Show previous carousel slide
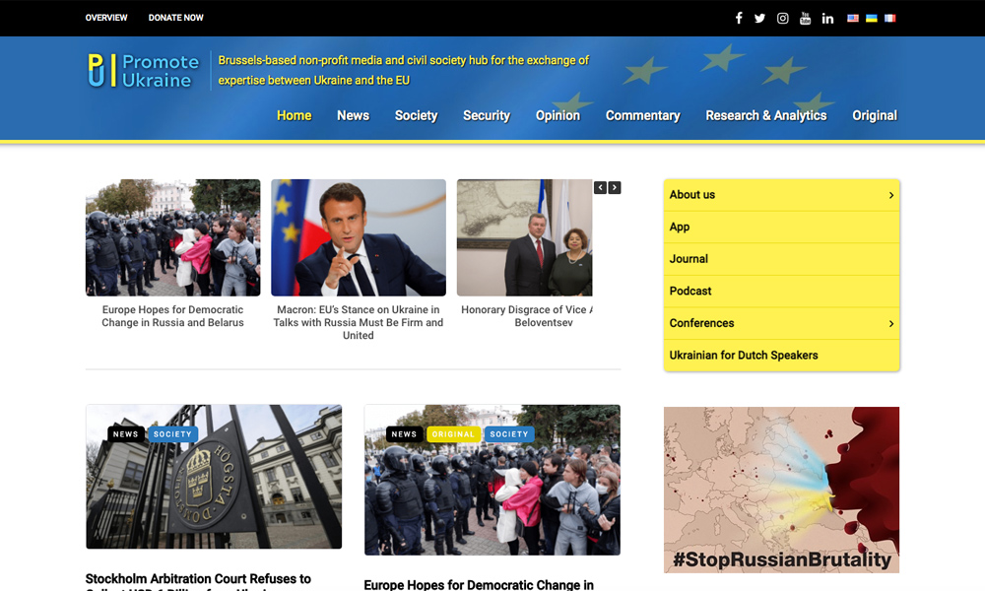The height and width of the screenshot is (591, 985). coord(600,187)
